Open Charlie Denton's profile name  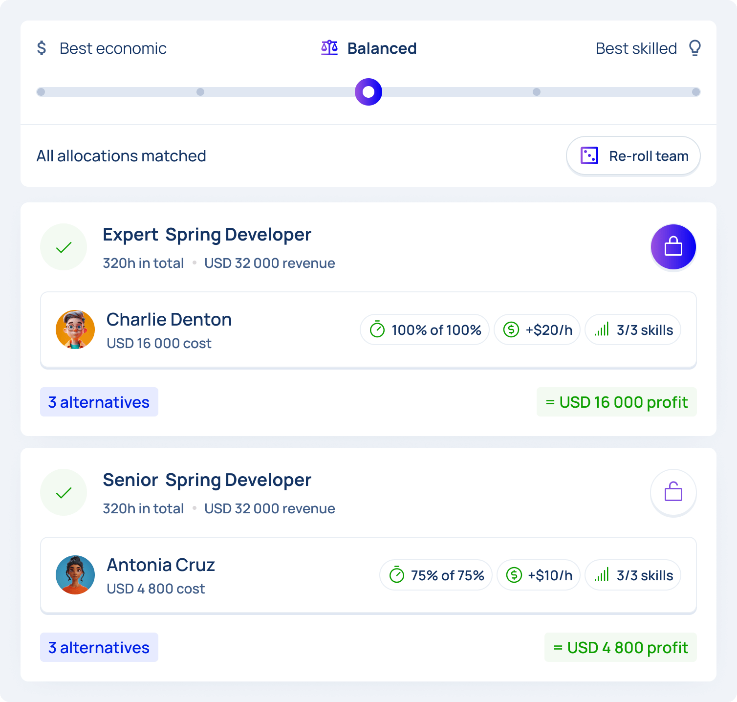tap(169, 320)
